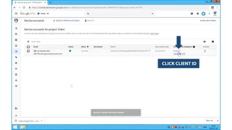This screenshot has width=232, height=130.
Task: Click the DELETE button
Action: coord(90,21)
